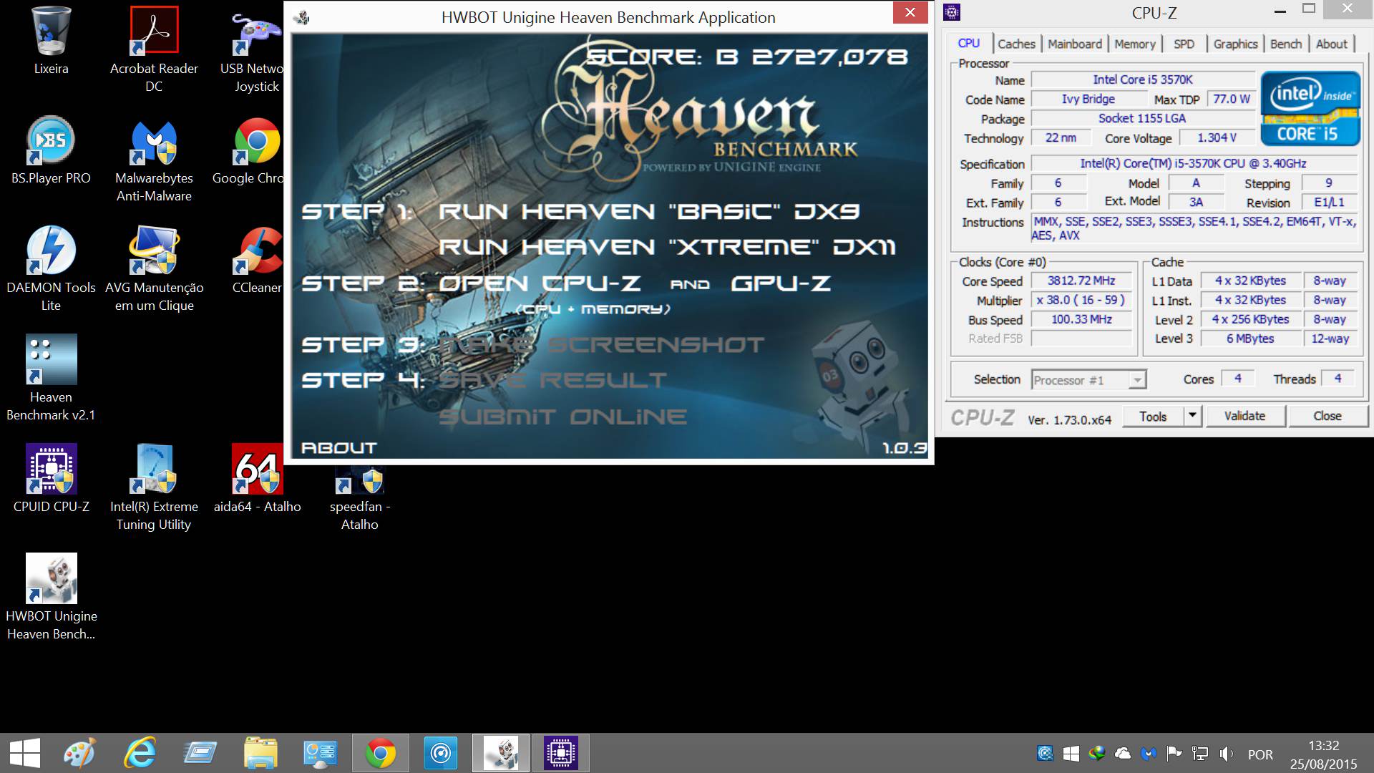Viewport: 1374px width, 773px height.
Task: Run Heaven "Basic" DX9 benchmark
Action: (648, 211)
